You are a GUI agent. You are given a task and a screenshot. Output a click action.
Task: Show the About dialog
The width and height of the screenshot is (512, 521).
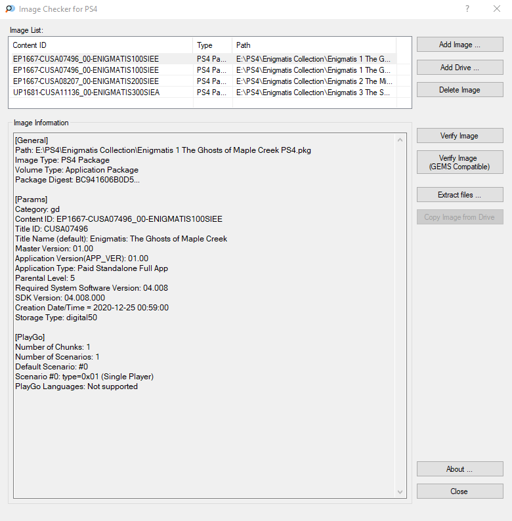pyautogui.click(x=459, y=469)
